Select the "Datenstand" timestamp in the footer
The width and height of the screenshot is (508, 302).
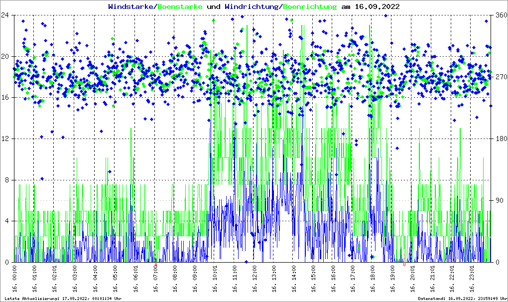click(461, 299)
